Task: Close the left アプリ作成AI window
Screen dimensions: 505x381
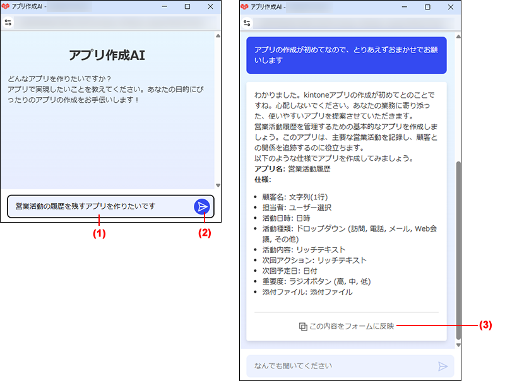Action: (211, 6)
